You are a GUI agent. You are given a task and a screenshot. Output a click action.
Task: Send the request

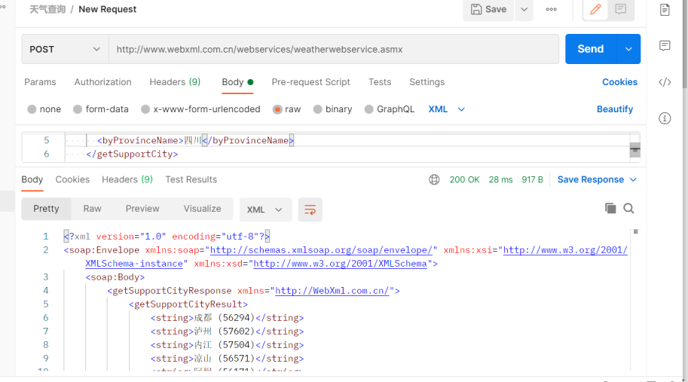point(591,49)
